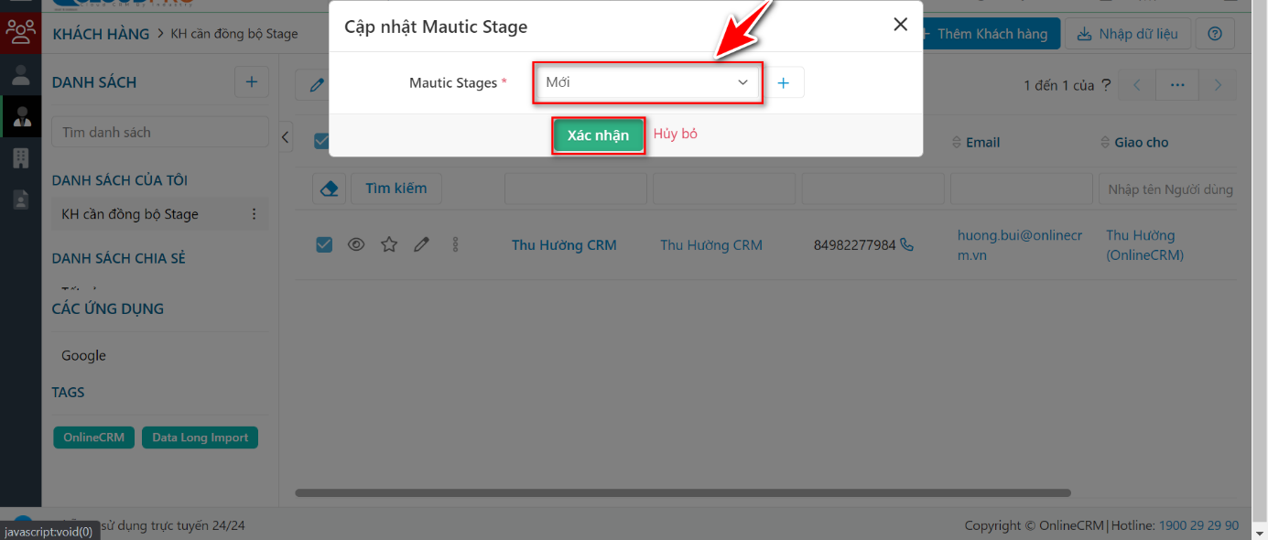The width and height of the screenshot is (1268, 540).
Task: Edit Thu Hường CRM using the pencil icon
Action: click(421, 243)
